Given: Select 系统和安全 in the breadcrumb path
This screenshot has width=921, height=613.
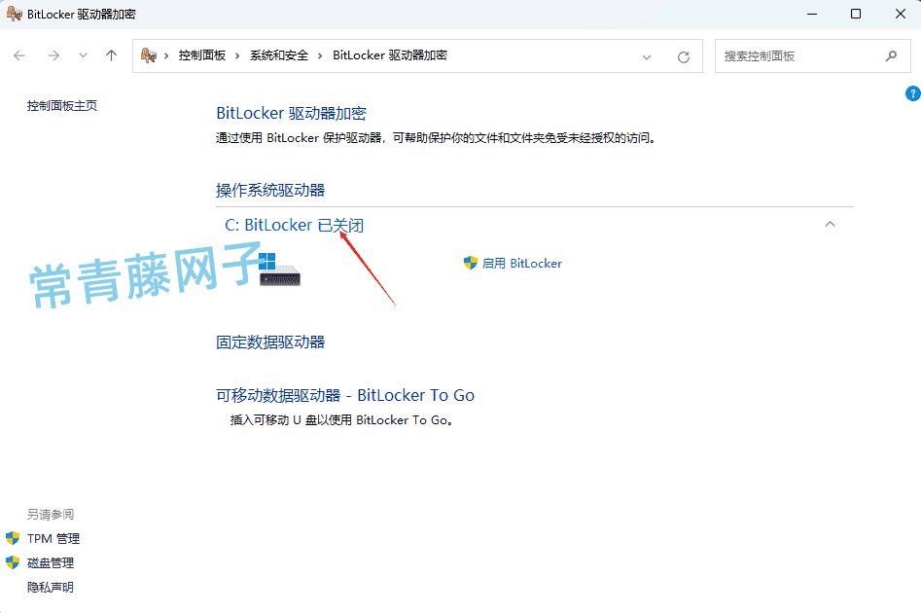Looking at the screenshot, I should (x=279, y=55).
